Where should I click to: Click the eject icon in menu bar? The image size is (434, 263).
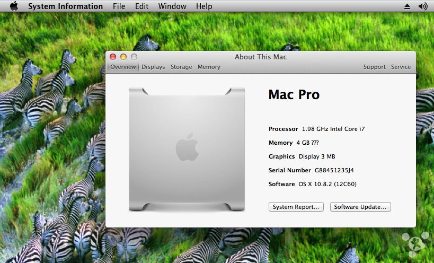pos(407,6)
